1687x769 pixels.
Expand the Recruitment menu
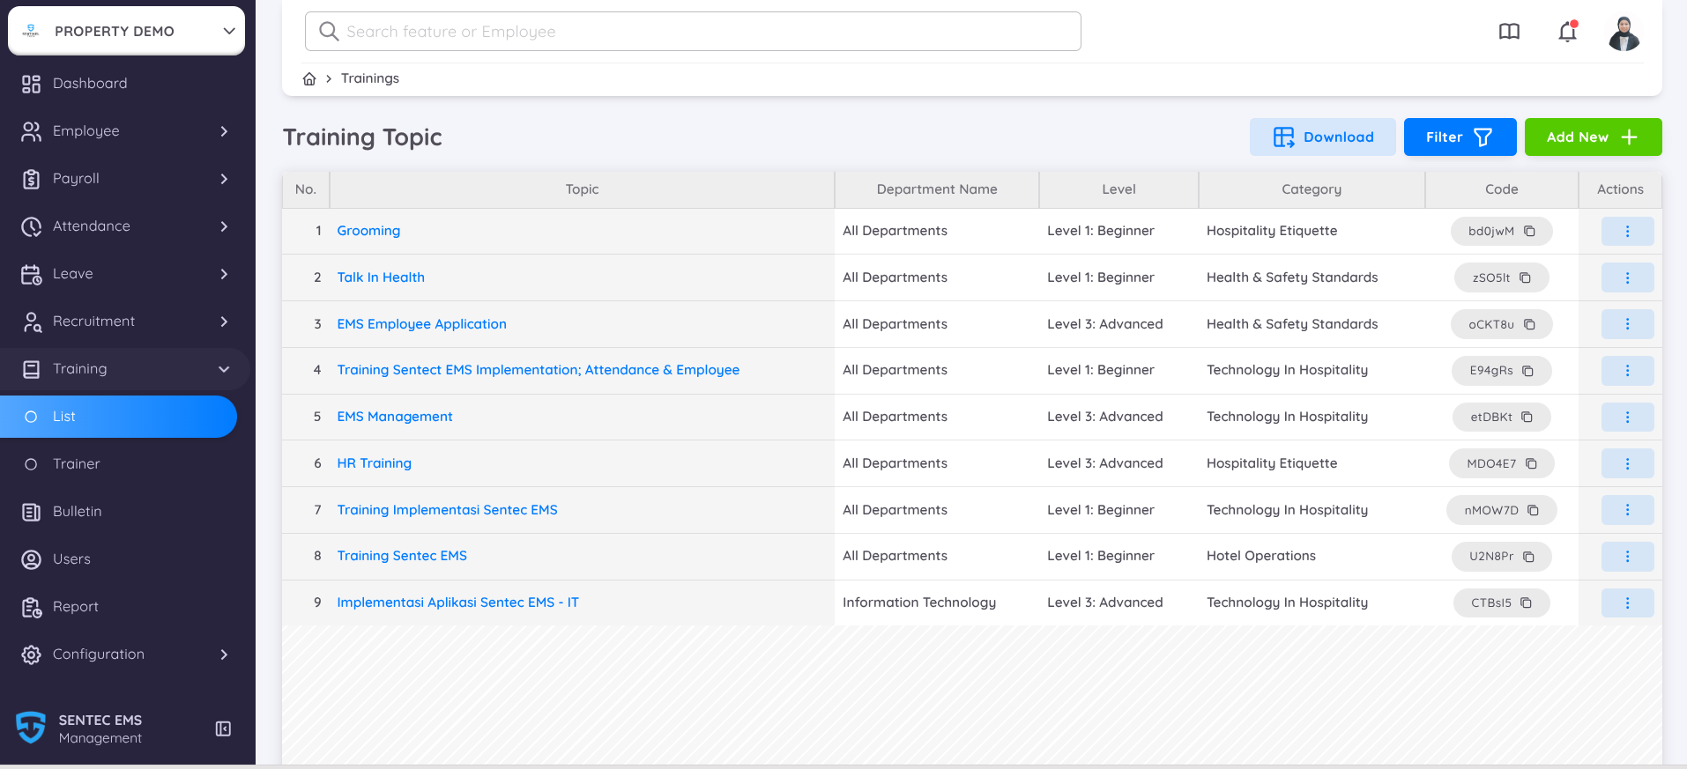(x=123, y=322)
